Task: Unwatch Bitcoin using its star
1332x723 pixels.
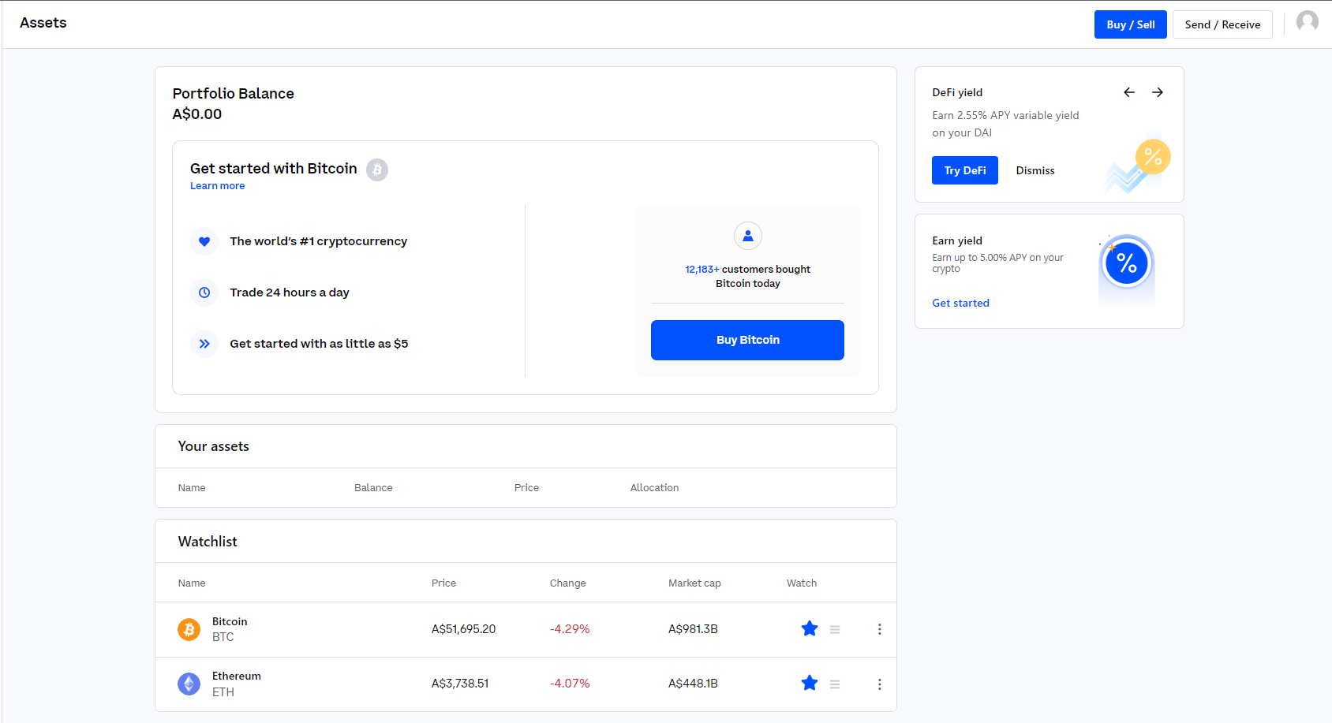Action: click(810, 628)
